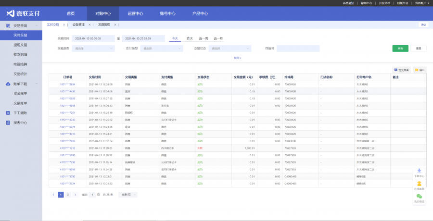Expand more filters with 展开
This screenshot has width=433, height=221.
[x=238, y=58]
